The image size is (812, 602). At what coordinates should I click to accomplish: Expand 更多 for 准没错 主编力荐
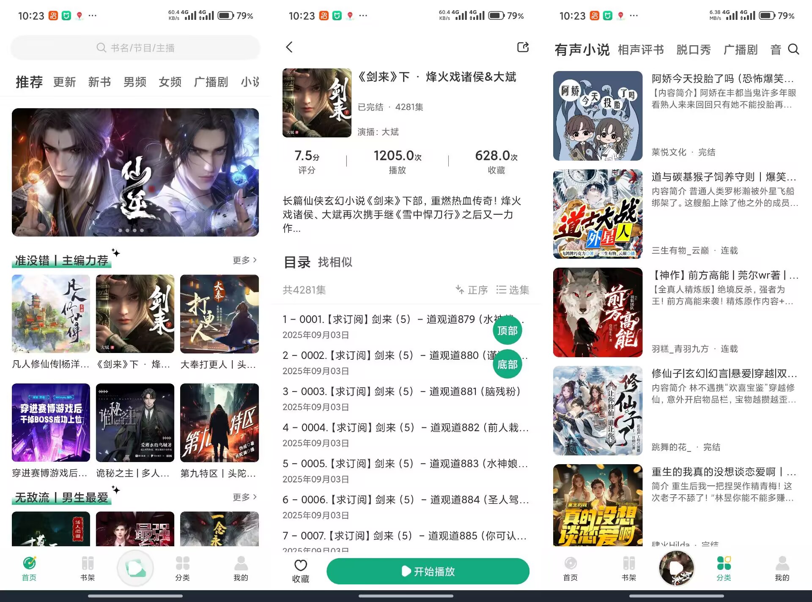[244, 260]
